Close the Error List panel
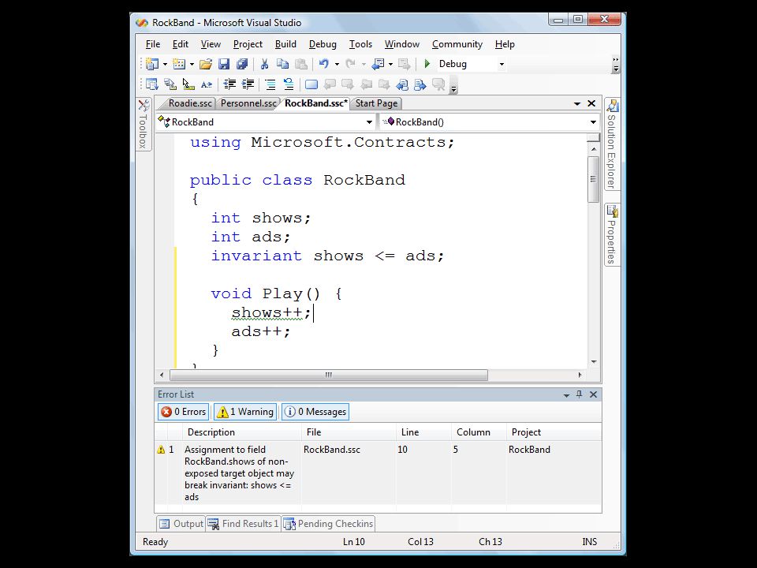This screenshot has height=568, width=757. tap(593, 394)
